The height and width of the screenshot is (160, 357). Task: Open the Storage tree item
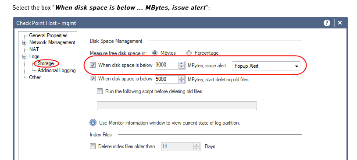point(46,63)
